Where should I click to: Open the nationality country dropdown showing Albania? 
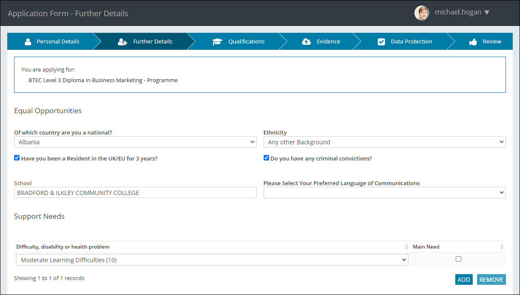point(135,142)
